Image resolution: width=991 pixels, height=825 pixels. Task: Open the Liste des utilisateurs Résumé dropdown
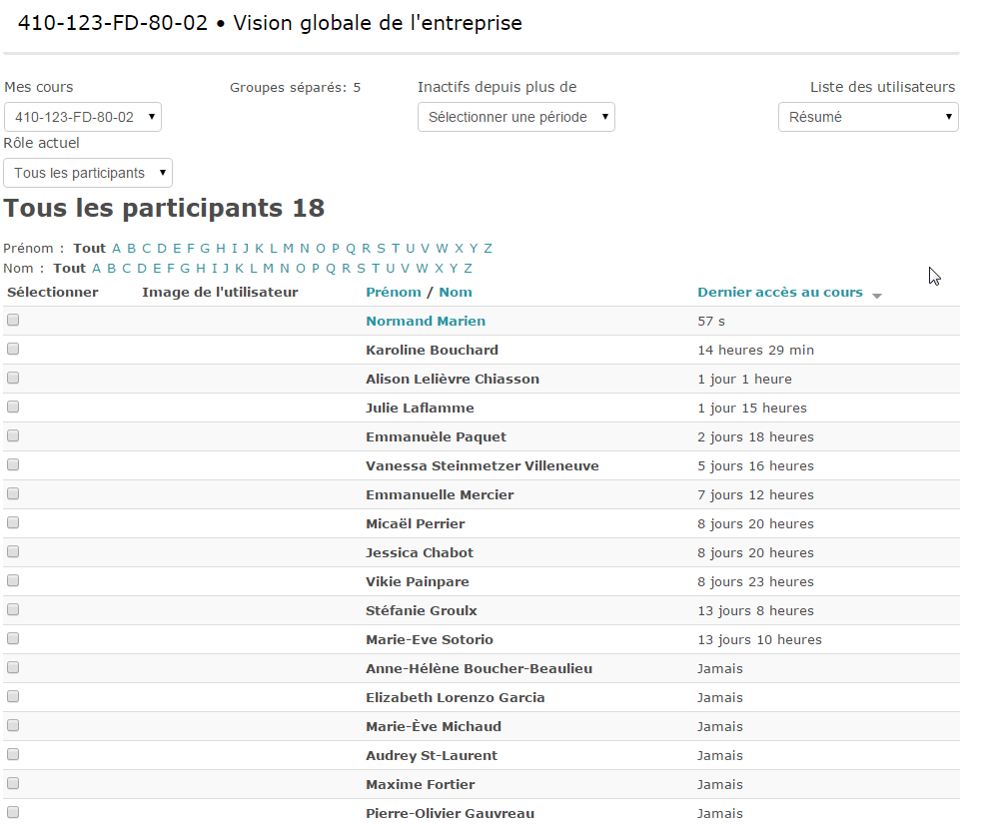(x=867, y=117)
